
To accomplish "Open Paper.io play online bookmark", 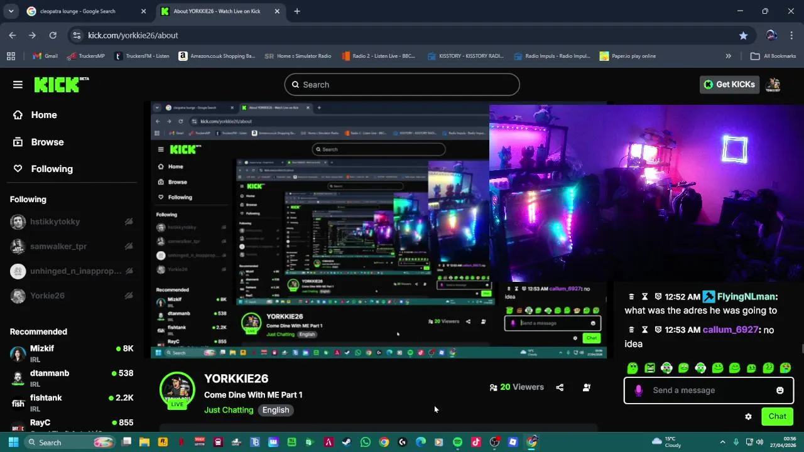I will (628, 56).
